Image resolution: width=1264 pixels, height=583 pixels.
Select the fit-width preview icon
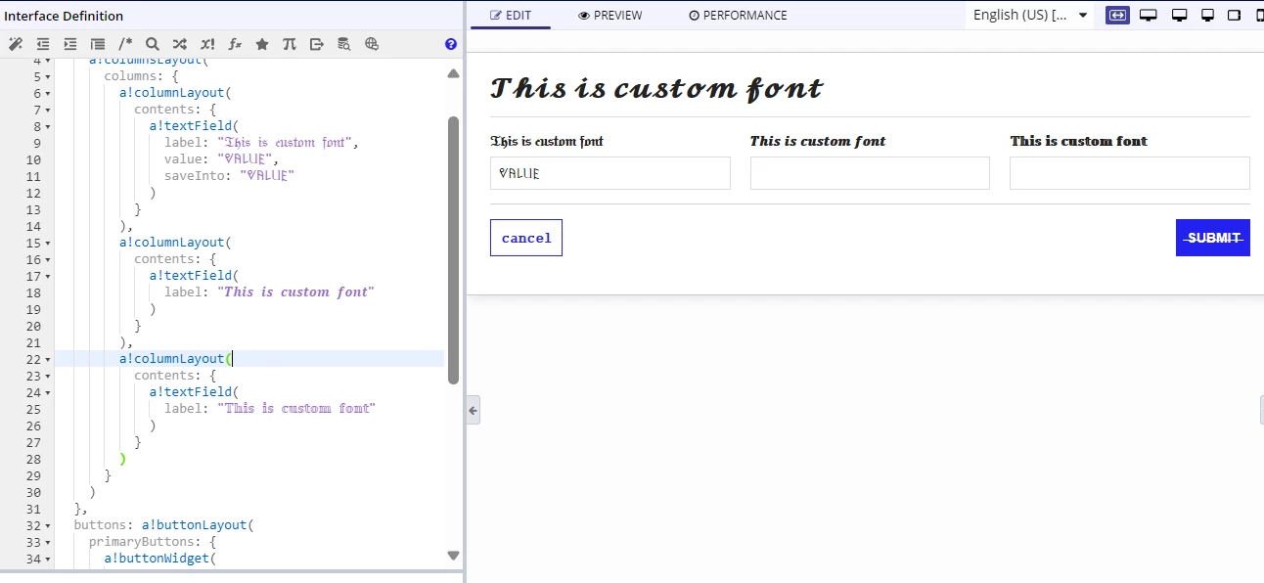pos(1117,15)
